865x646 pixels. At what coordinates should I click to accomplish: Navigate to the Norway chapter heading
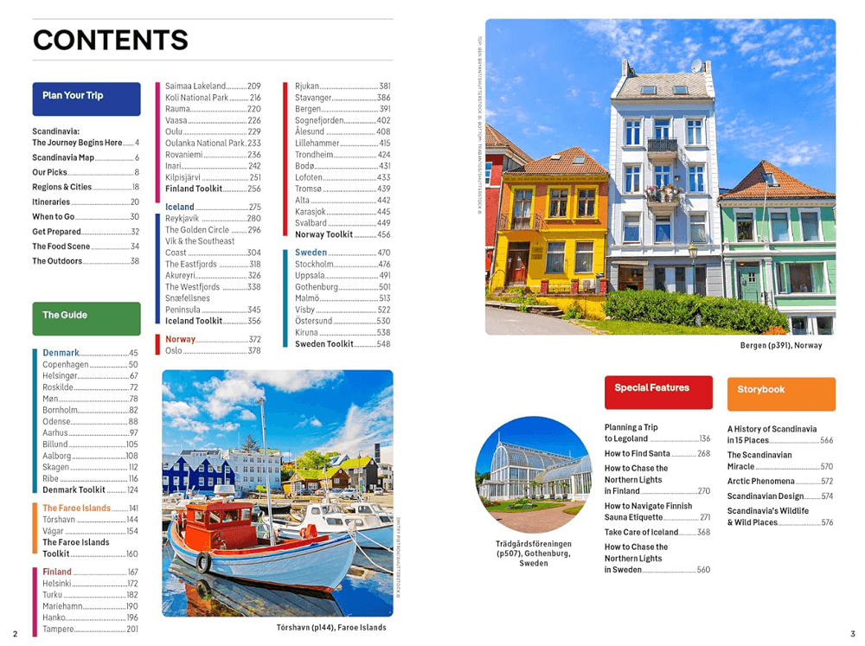(180, 339)
